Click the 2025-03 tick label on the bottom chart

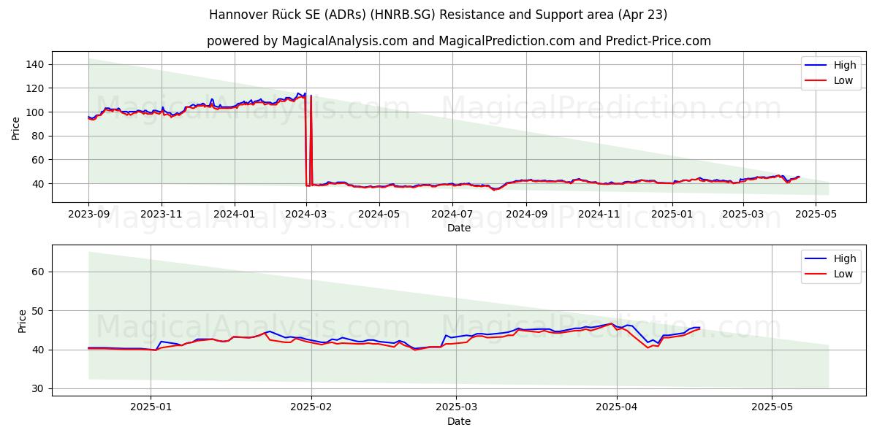click(455, 408)
